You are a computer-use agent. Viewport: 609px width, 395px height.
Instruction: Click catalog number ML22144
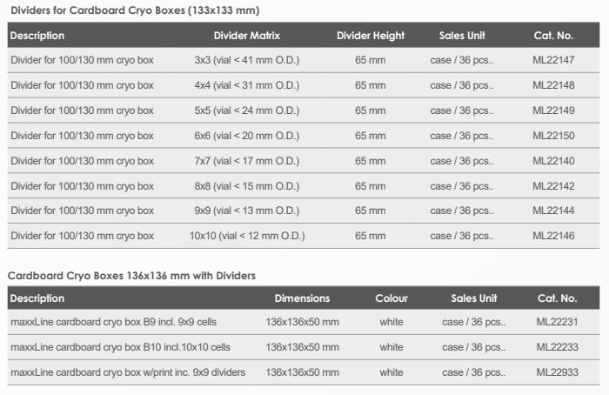click(x=552, y=211)
